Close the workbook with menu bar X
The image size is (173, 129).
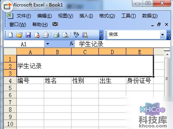pyautogui.click(x=166, y=24)
